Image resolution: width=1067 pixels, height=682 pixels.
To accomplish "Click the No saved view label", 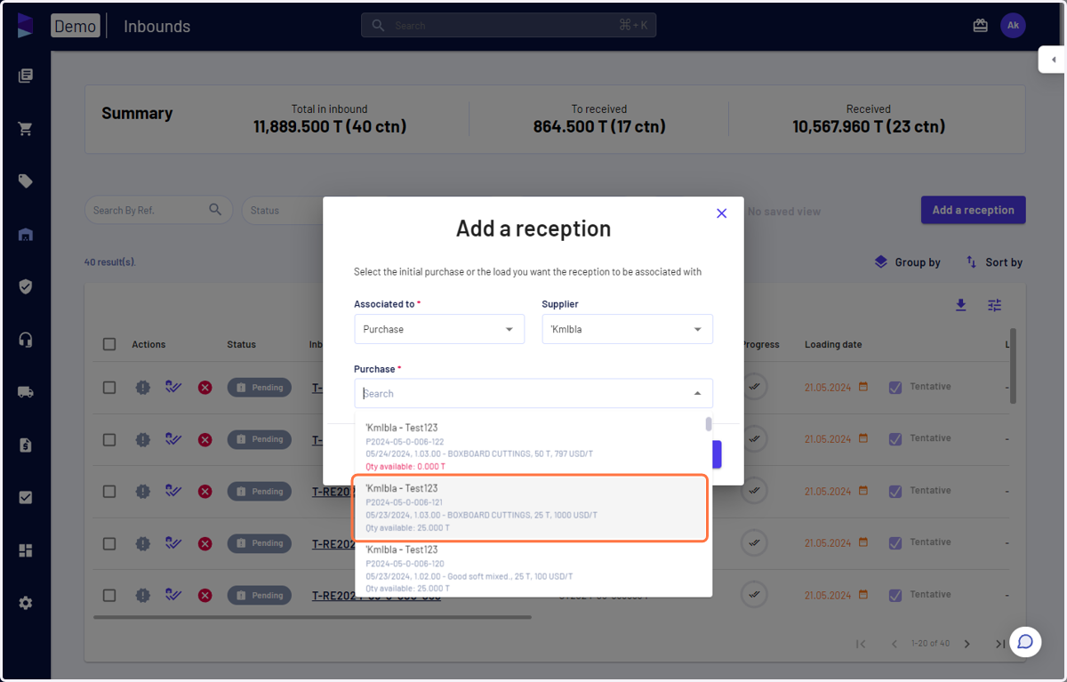I will [x=784, y=212].
